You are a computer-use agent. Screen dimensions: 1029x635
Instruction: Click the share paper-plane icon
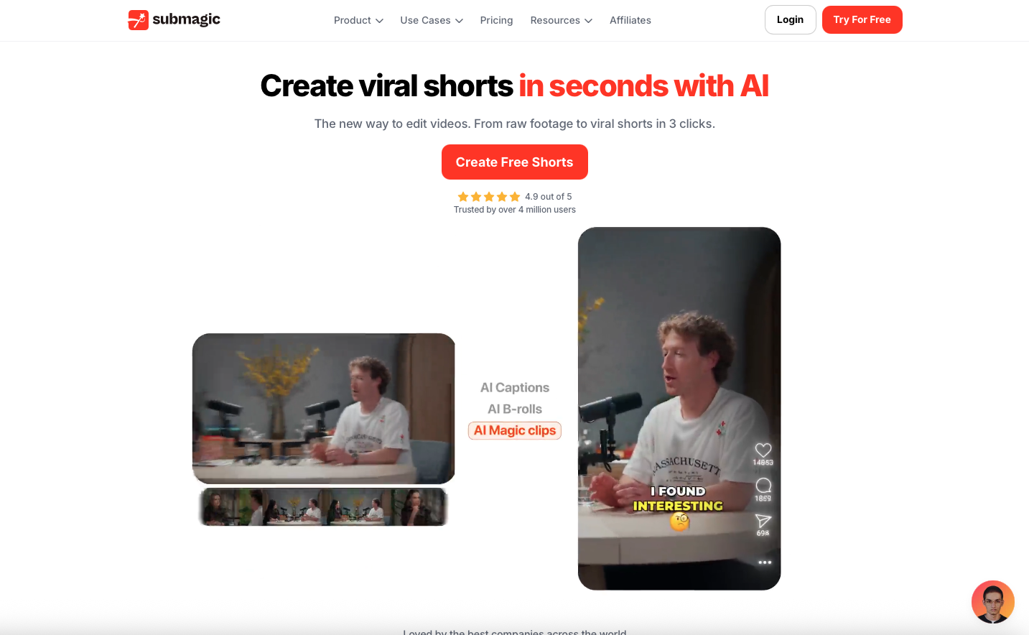click(x=763, y=520)
